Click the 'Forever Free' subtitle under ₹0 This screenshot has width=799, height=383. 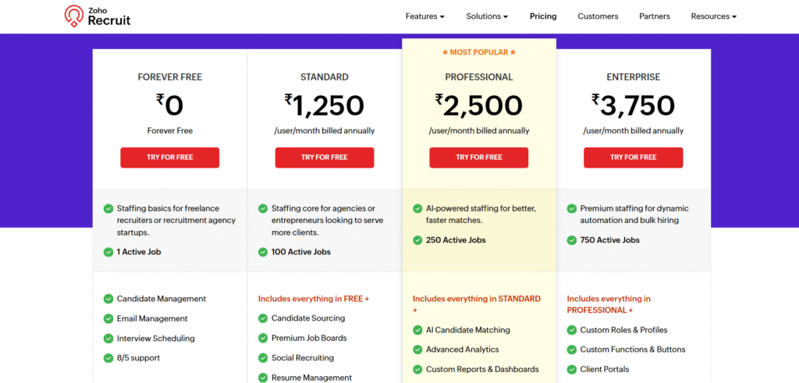point(169,131)
